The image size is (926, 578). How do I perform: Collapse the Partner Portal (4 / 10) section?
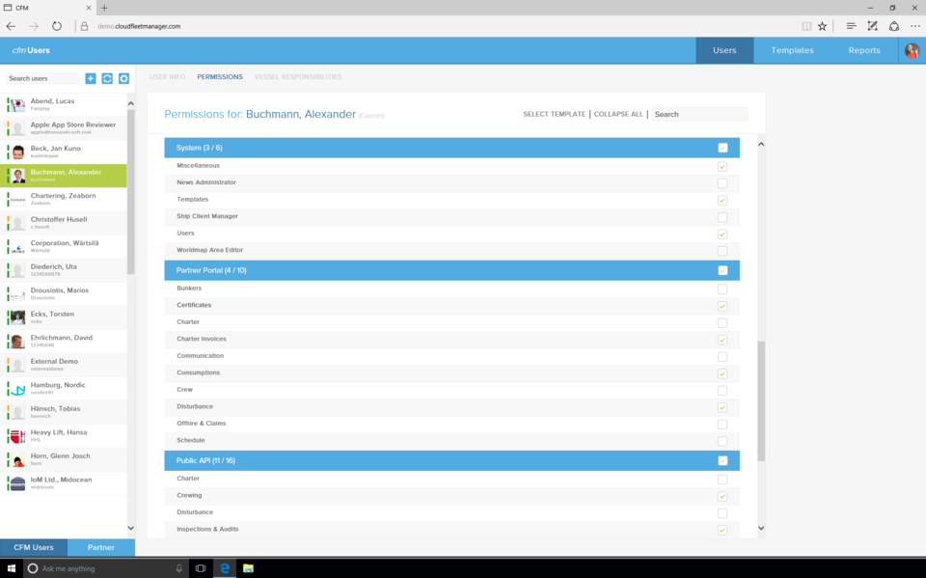(211, 270)
